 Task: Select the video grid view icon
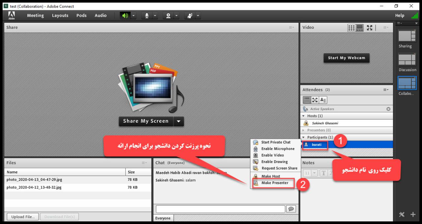[x=351, y=28]
